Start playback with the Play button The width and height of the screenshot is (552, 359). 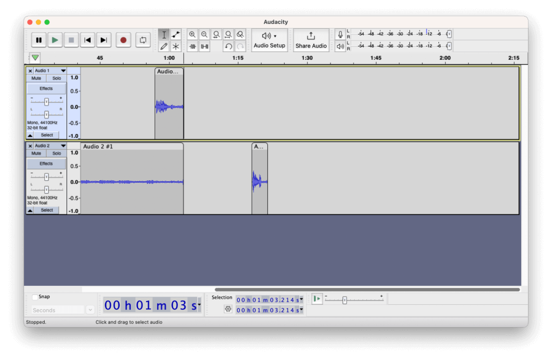click(55, 40)
